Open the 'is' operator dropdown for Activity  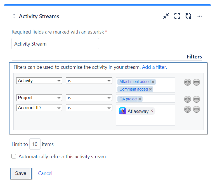tap(89, 81)
